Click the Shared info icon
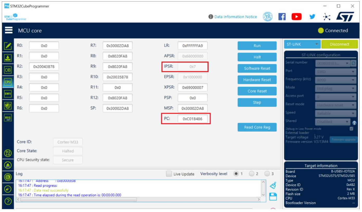This screenshot has height=212, width=362. 354,123
